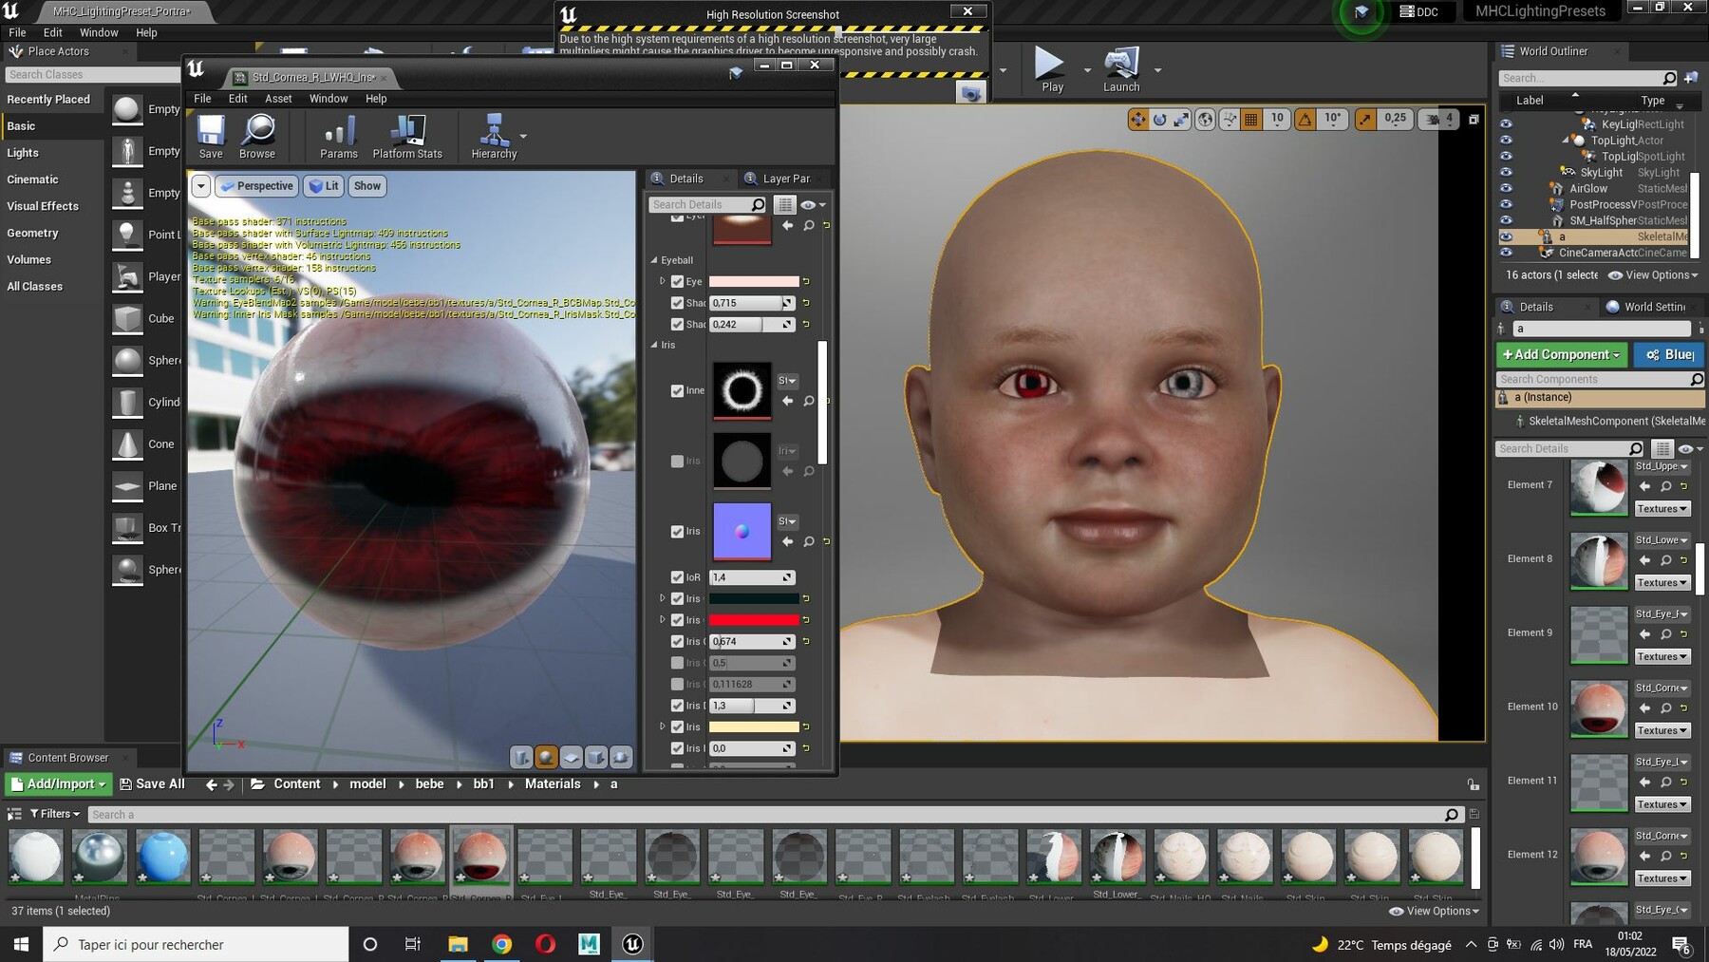This screenshot has width=1709, height=962.
Task: Show Platform Stats
Action: pos(407,136)
